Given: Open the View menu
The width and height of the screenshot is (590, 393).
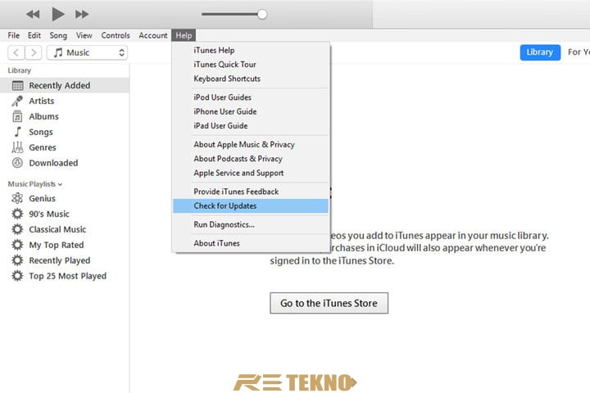Looking at the screenshot, I should (x=84, y=35).
